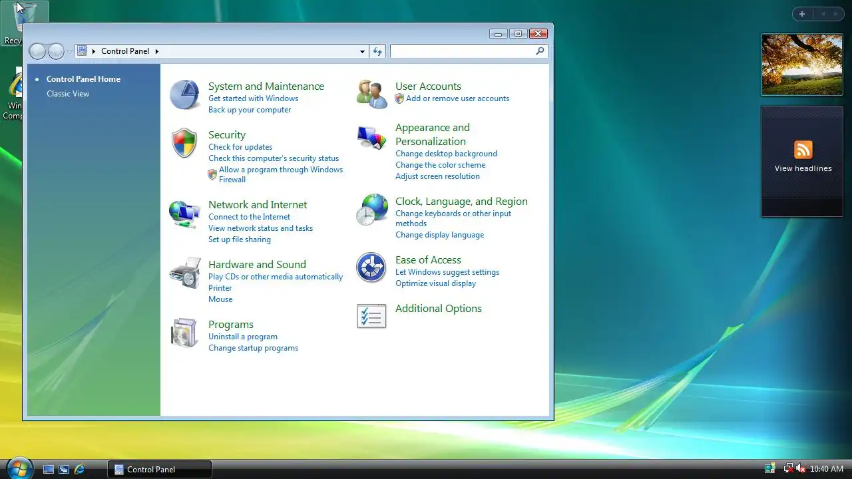Click Uninstall a program
The height and width of the screenshot is (479, 852).
click(243, 337)
